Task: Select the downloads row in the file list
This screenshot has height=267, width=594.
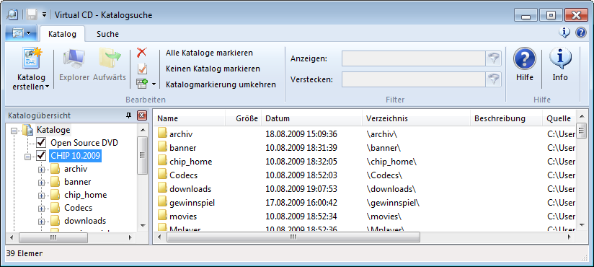Action: coord(365,188)
